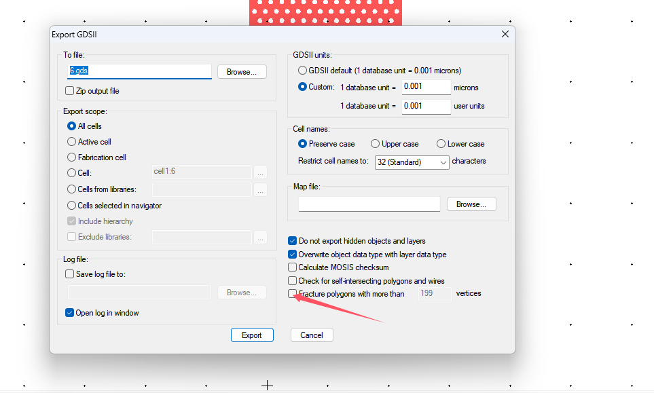Click the Export button
This screenshot has width=654, height=393.
pyautogui.click(x=253, y=335)
